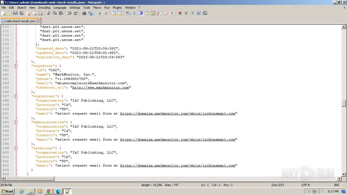The height and width of the screenshot is (195, 347).
Task: Click the "INS" insert mode indicator
Action: pos(337,185)
